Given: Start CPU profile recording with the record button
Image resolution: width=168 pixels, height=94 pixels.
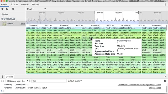Looking at the screenshot, I should point(2,9).
